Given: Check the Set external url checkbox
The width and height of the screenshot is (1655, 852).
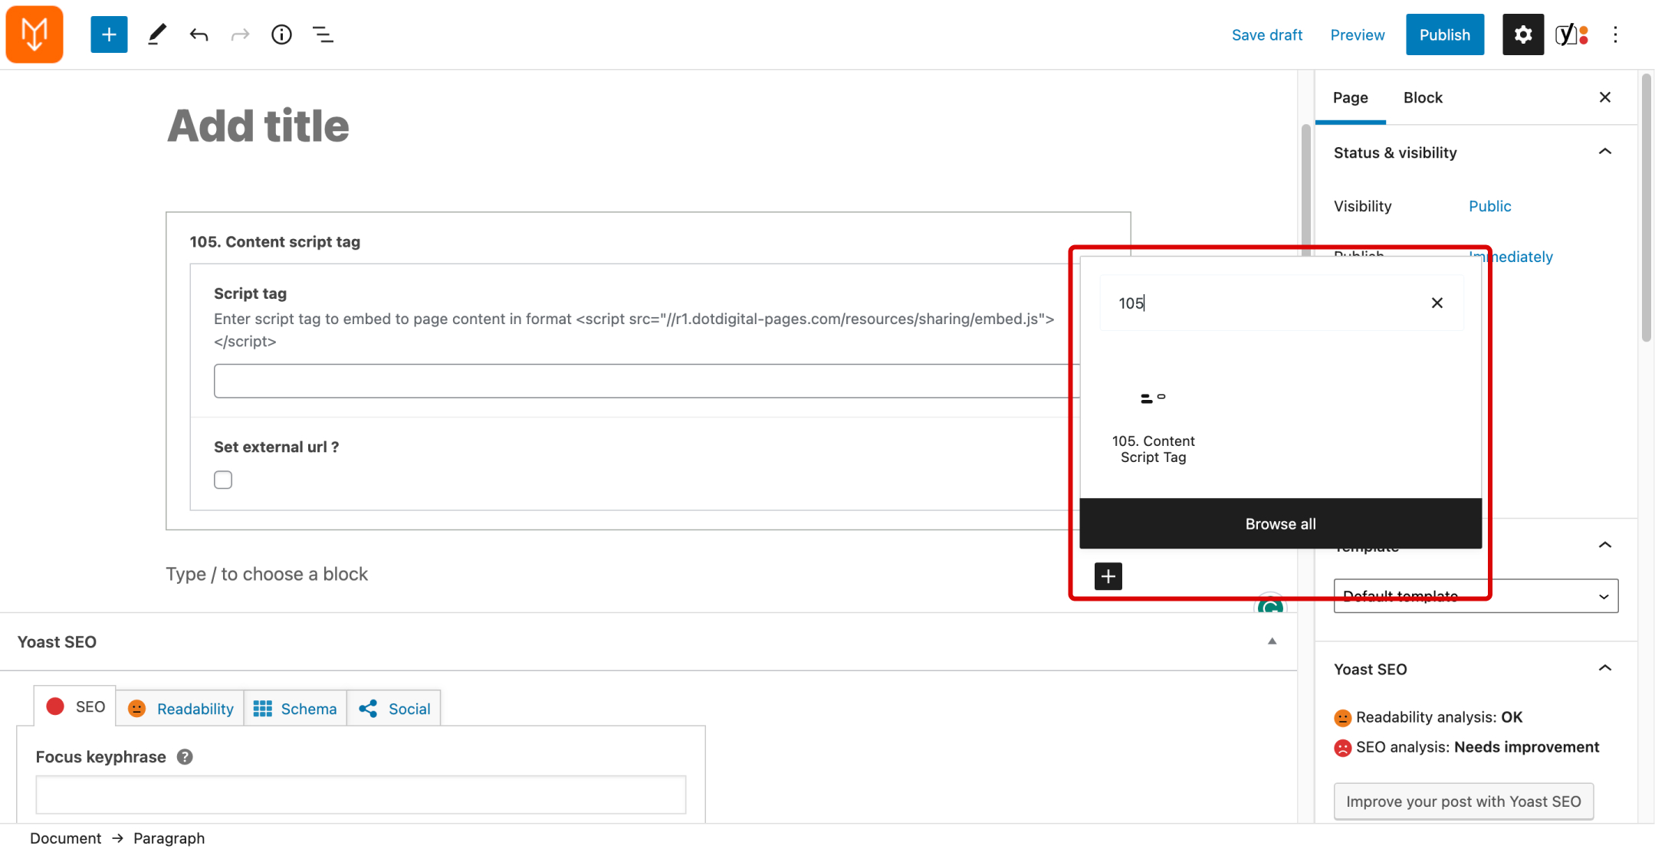Looking at the screenshot, I should pyautogui.click(x=223, y=480).
